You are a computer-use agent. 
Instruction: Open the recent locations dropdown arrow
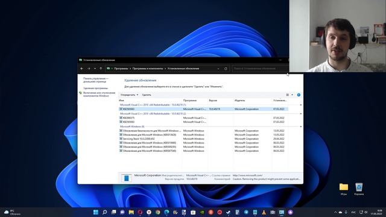point(95,69)
